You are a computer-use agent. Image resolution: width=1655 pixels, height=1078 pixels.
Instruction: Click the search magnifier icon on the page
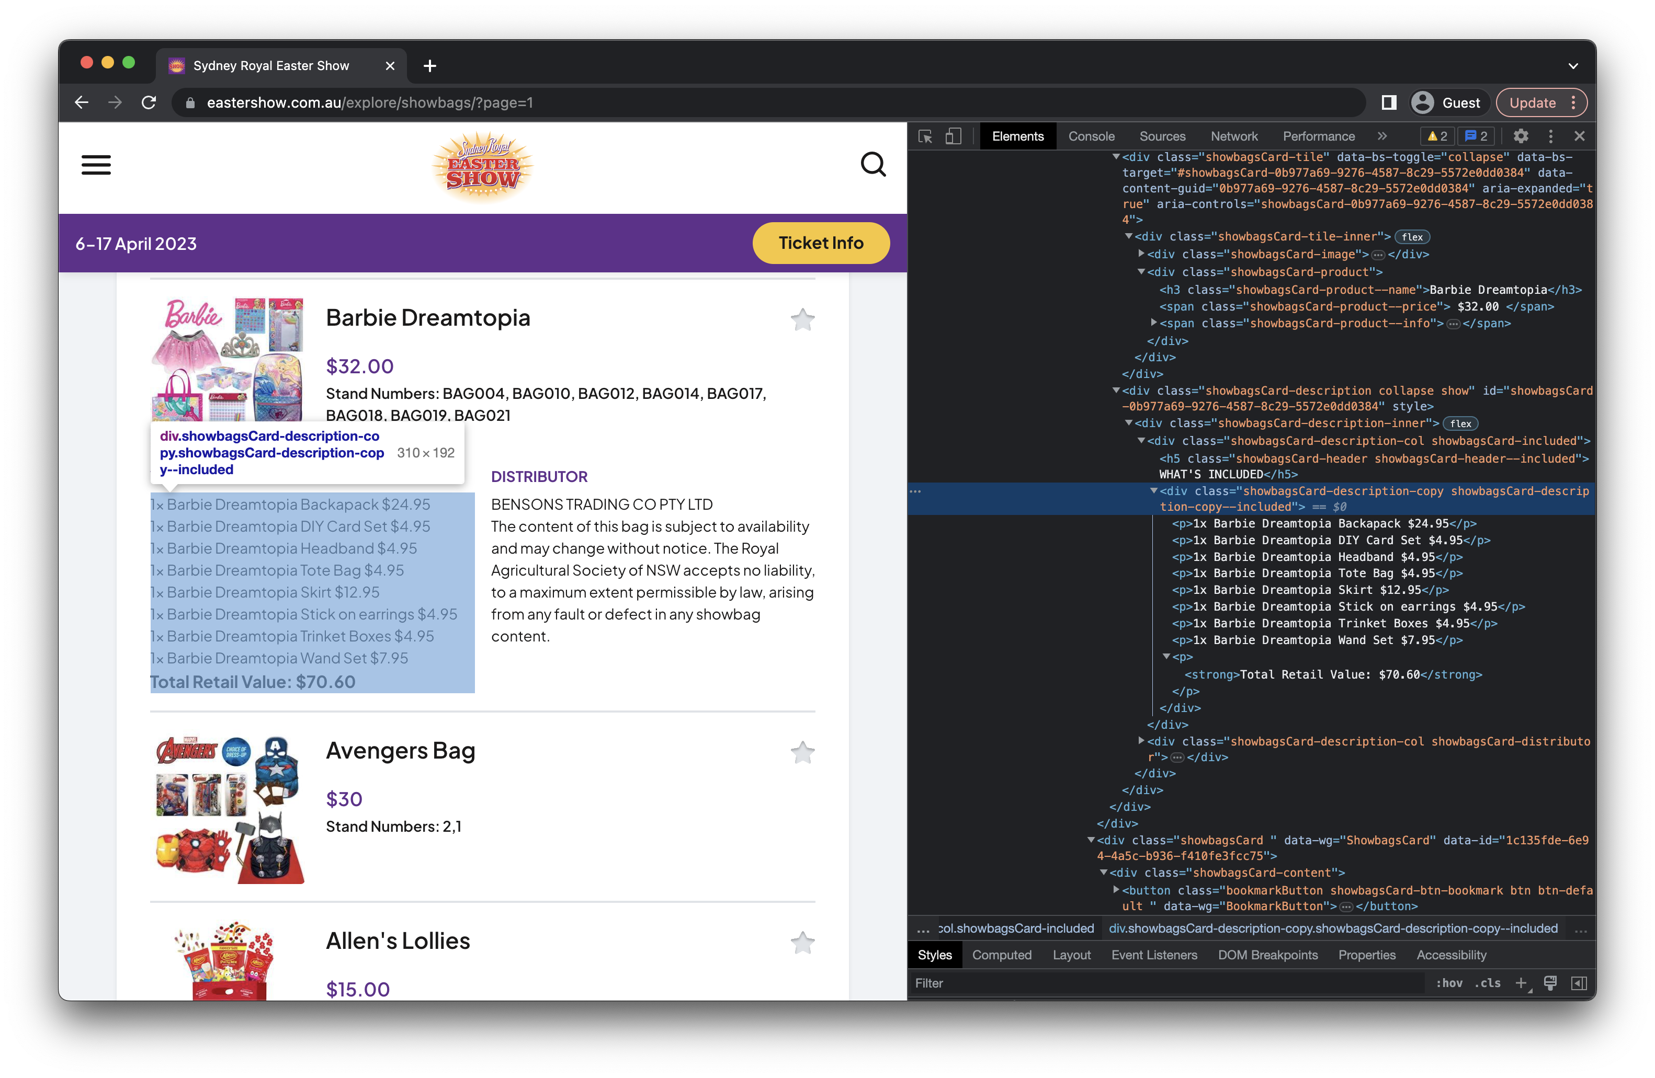click(872, 165)
